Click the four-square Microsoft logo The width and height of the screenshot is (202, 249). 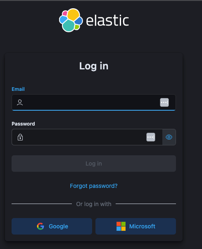click(x=121, y=226)
